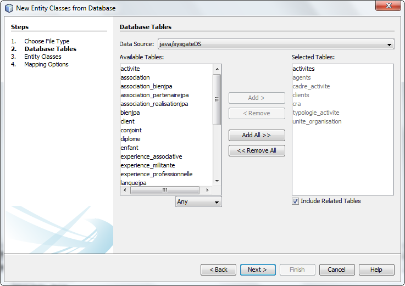Select experience_associative table
Viewport: 405px width, 286px height.
(167, 156)
